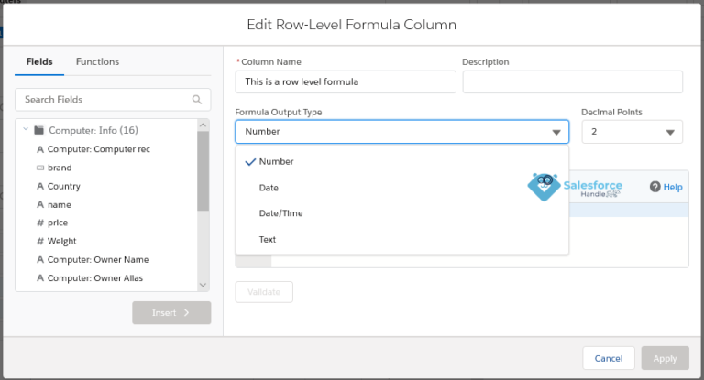Click the text type icon beside Country
Viewport: 704px width, 380px height.
[40, 186]
